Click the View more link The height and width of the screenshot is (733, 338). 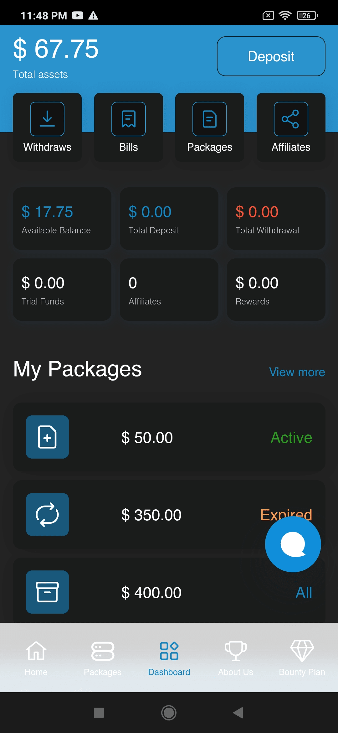297,372
